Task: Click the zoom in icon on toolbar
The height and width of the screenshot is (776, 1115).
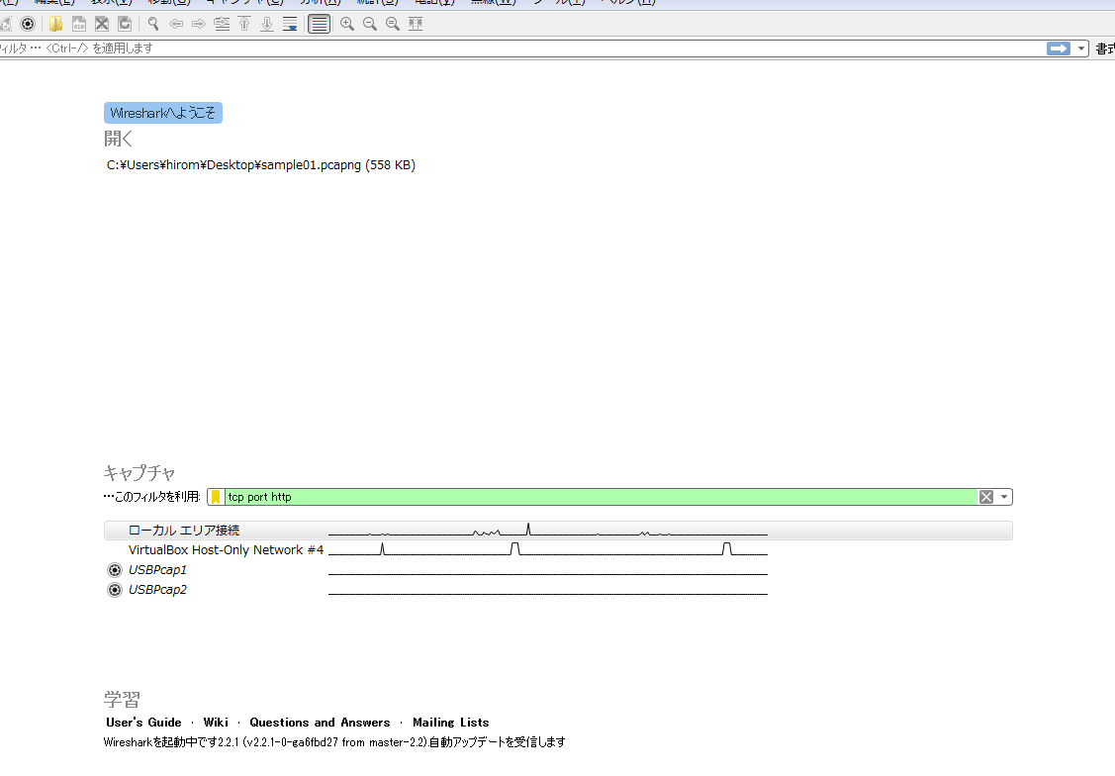Action: [x=347, y=24]
